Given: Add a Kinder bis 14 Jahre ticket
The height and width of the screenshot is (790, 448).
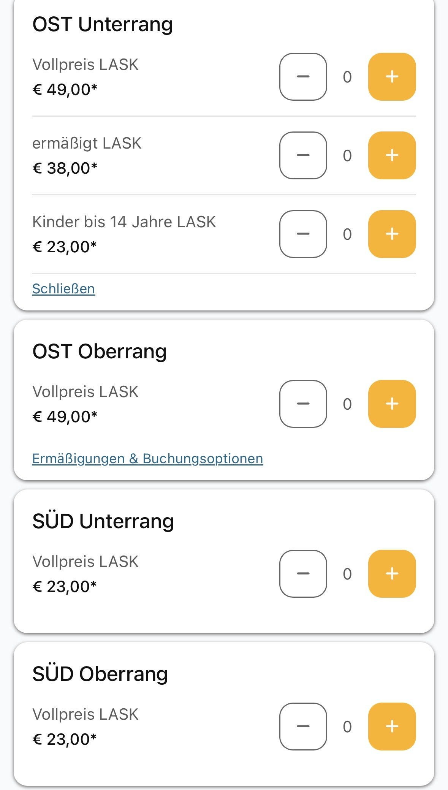Looking at the screenshot, I should (x=392, y=234).
